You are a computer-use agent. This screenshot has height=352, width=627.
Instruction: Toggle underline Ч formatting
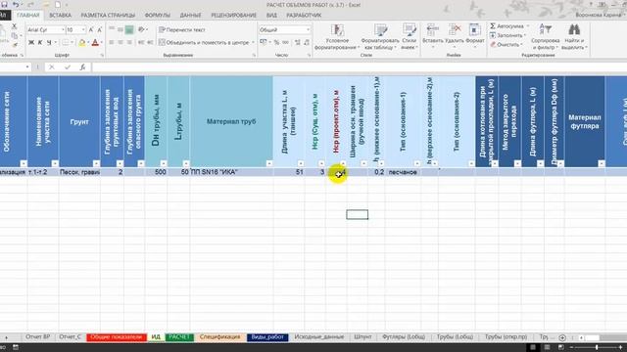coord(49,42)
